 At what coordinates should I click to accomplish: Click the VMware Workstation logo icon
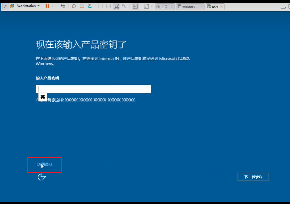point(12,6)
